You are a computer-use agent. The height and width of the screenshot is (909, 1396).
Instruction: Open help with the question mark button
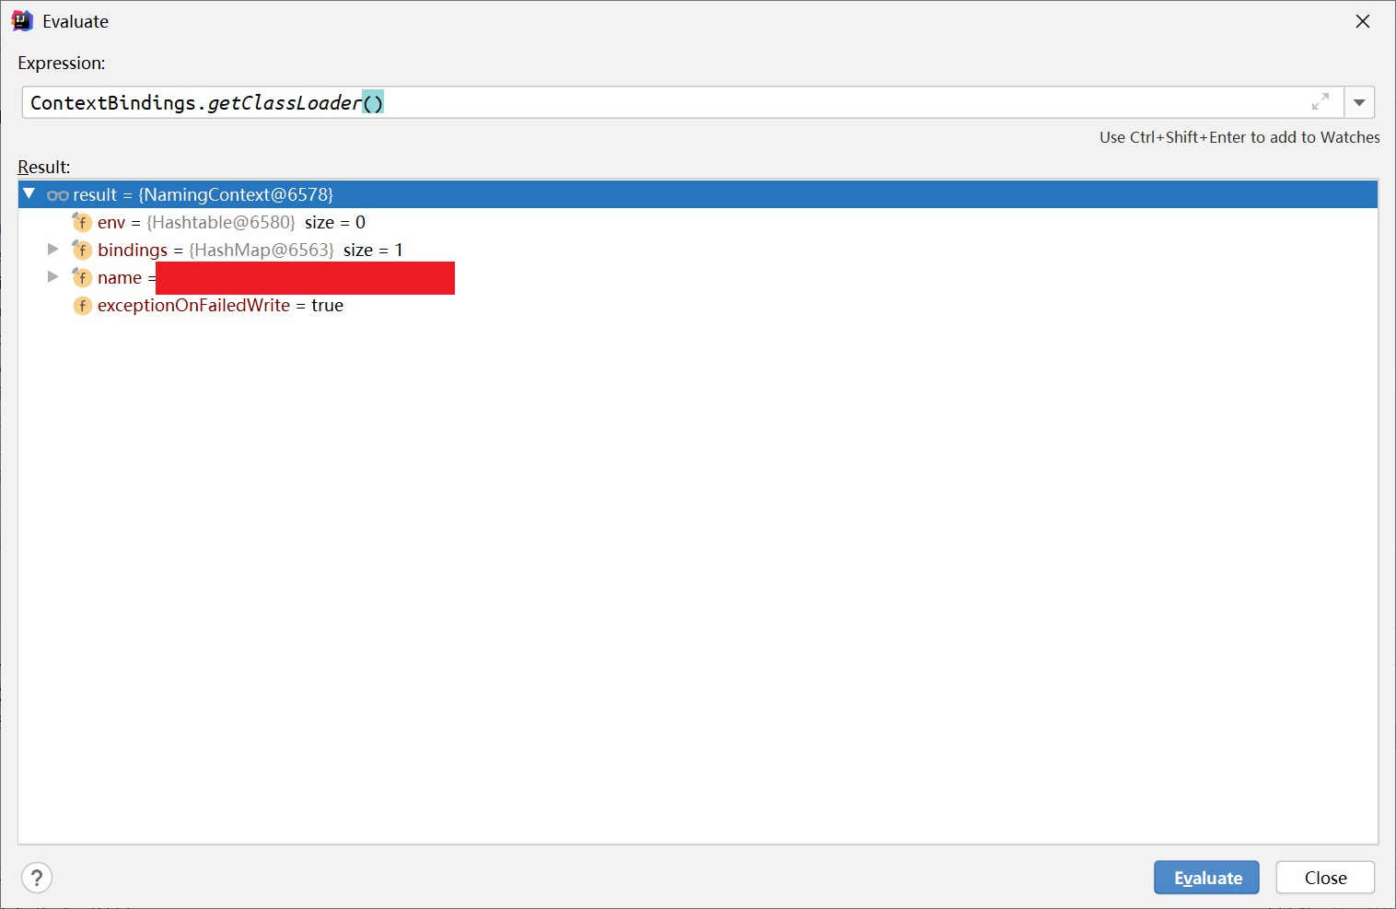click(x=37, y=878)
